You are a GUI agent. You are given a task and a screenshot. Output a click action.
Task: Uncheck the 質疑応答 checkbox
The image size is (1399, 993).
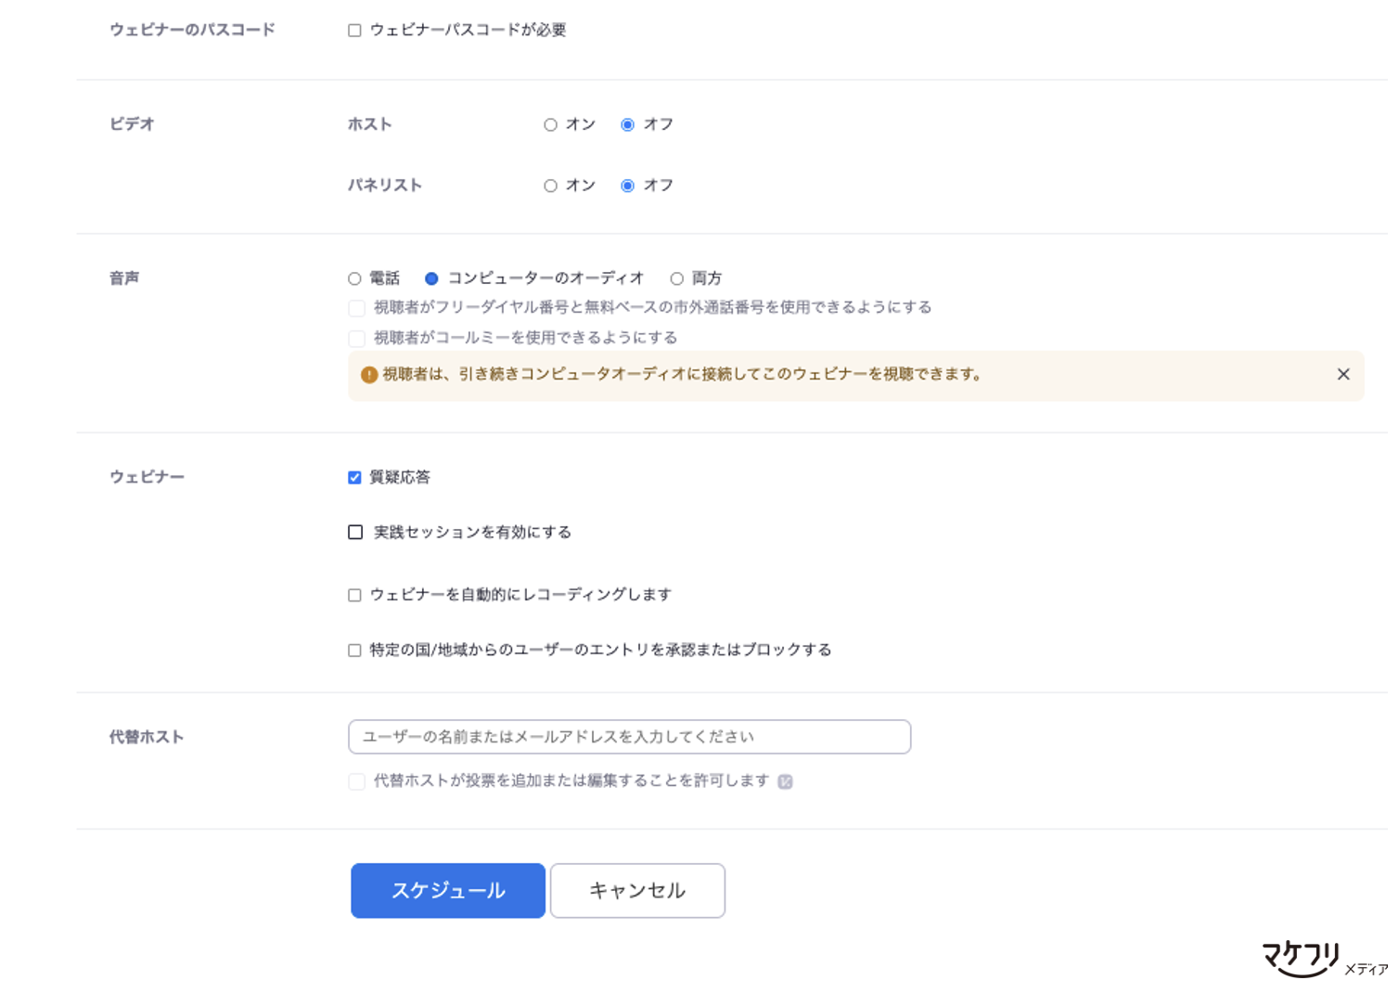click(354, 477)
